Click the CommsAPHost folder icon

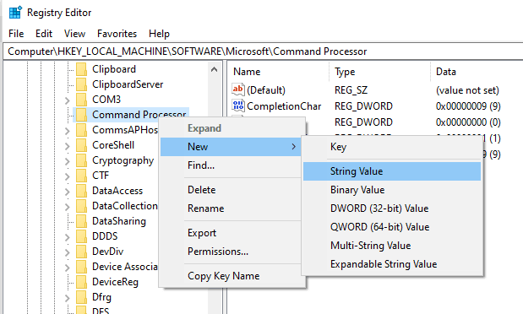(81, 130)
